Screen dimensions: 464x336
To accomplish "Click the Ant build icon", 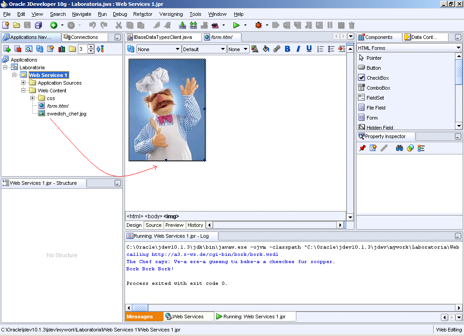I will [x=215, y=25].
